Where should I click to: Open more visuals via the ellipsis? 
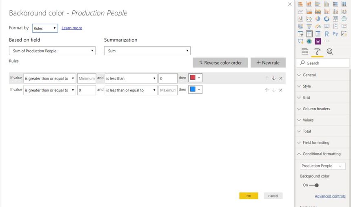coord(327,41)
